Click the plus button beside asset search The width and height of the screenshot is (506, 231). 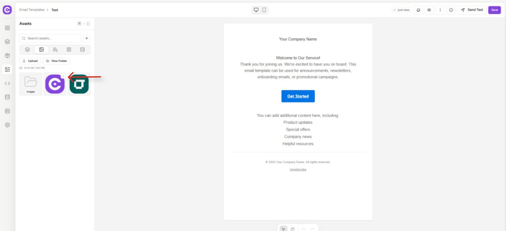[86, 38]
